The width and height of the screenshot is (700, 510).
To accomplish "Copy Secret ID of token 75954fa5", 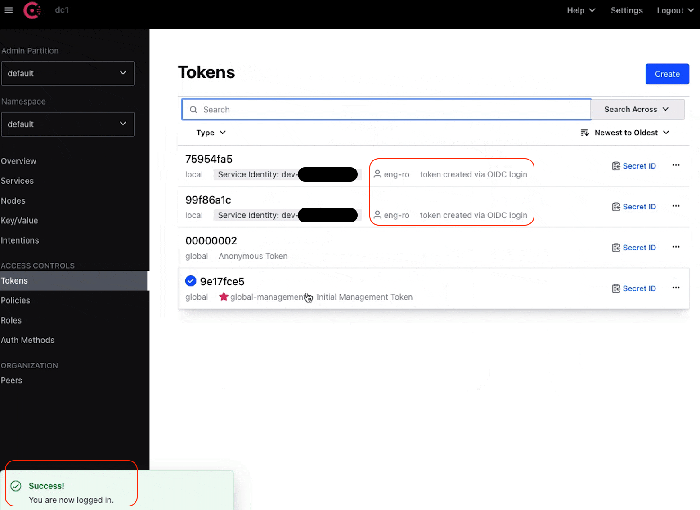I will 634,166.
